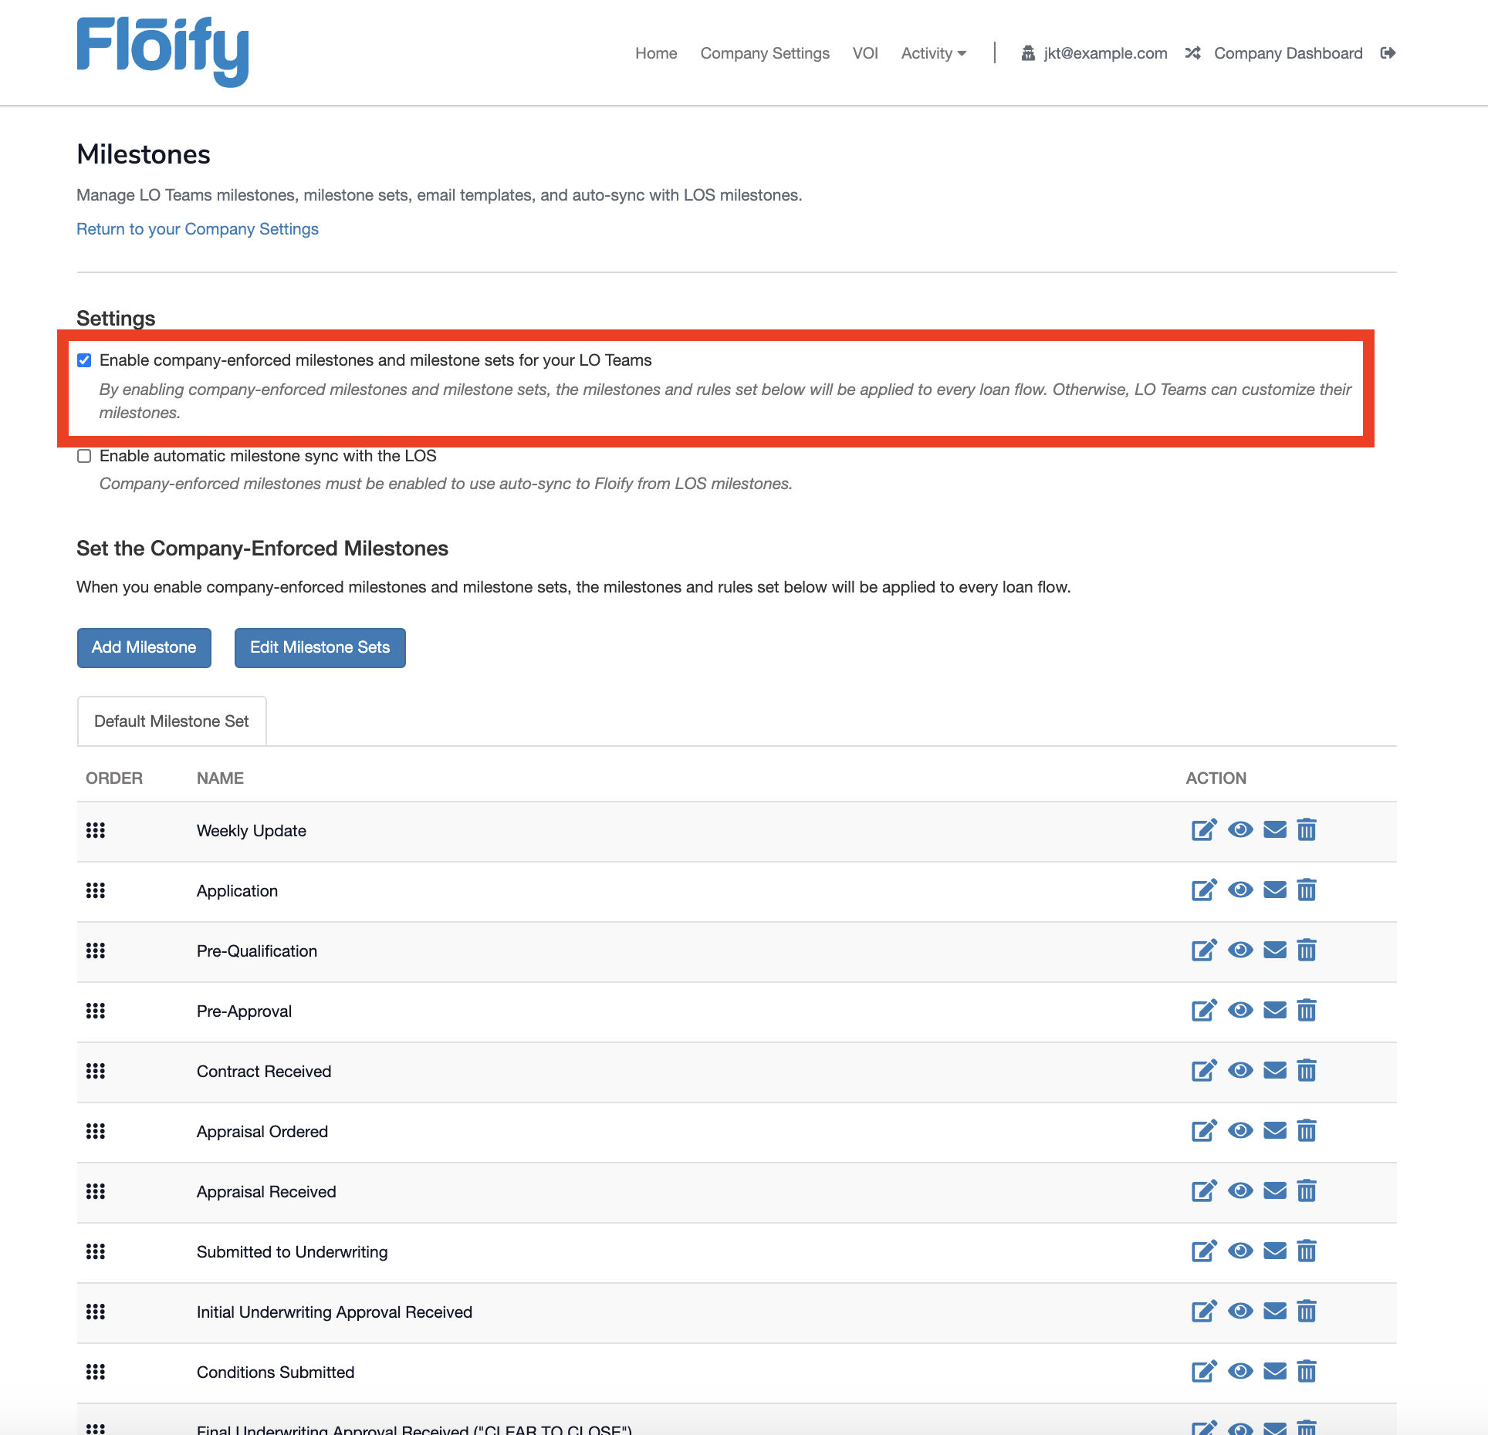Select the Default Milestone Set tab

click(x=171, y=721)
